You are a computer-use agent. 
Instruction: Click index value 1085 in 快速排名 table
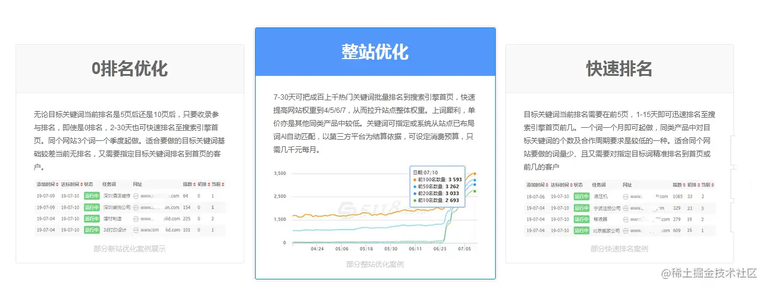pyautogui.click(x=678, y=196)
